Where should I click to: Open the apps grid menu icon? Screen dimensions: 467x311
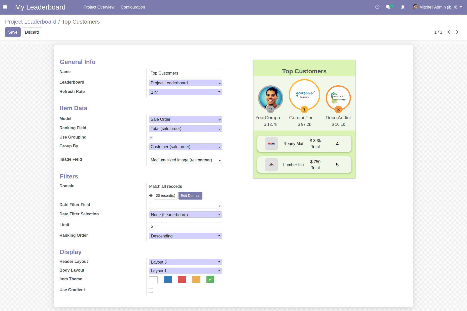(5, 7)
